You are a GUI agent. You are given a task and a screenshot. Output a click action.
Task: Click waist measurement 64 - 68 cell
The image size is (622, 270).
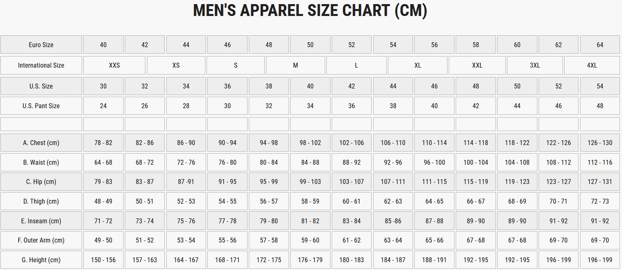pyautogui.click(x=103, y=162)
